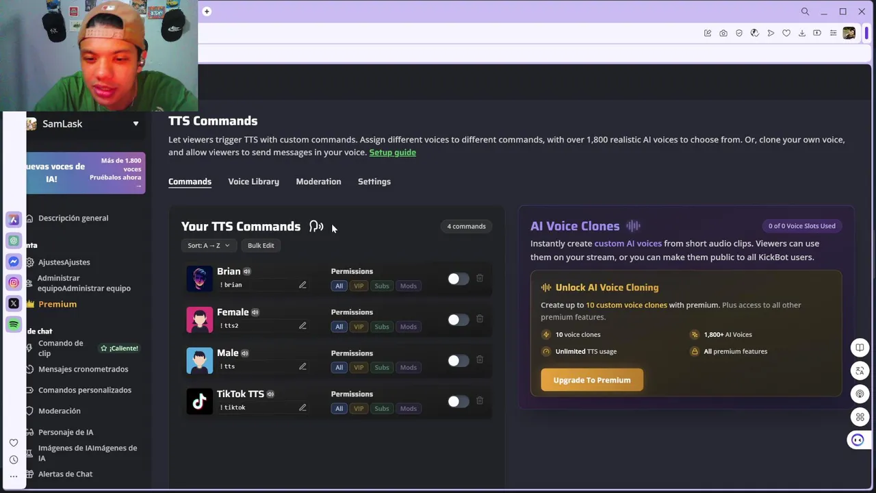Open Mensajes cronometrados in sidebar
The height and width of the screenshot is (493, 876).
[x=83, y=369]
